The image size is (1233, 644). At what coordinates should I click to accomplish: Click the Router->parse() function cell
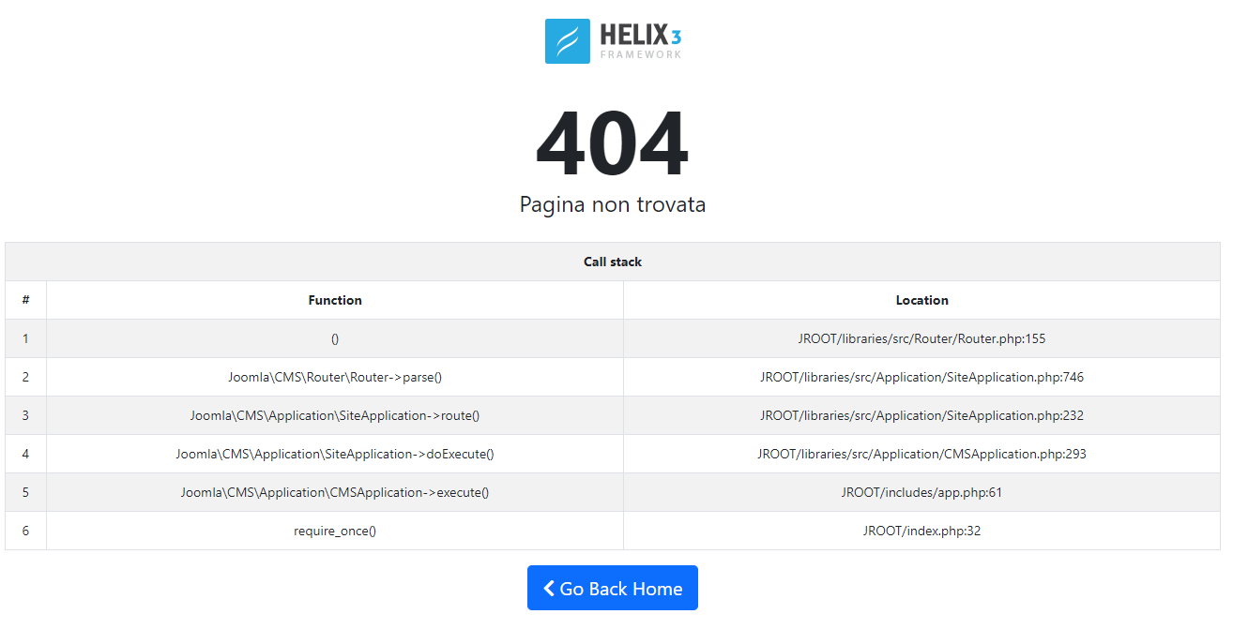coord(335,377)
